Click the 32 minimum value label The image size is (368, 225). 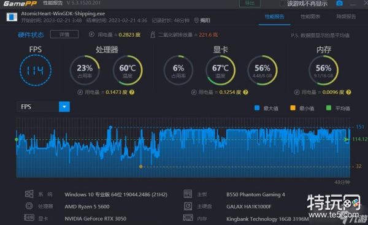pyautogui.click(x=359, y=166)
